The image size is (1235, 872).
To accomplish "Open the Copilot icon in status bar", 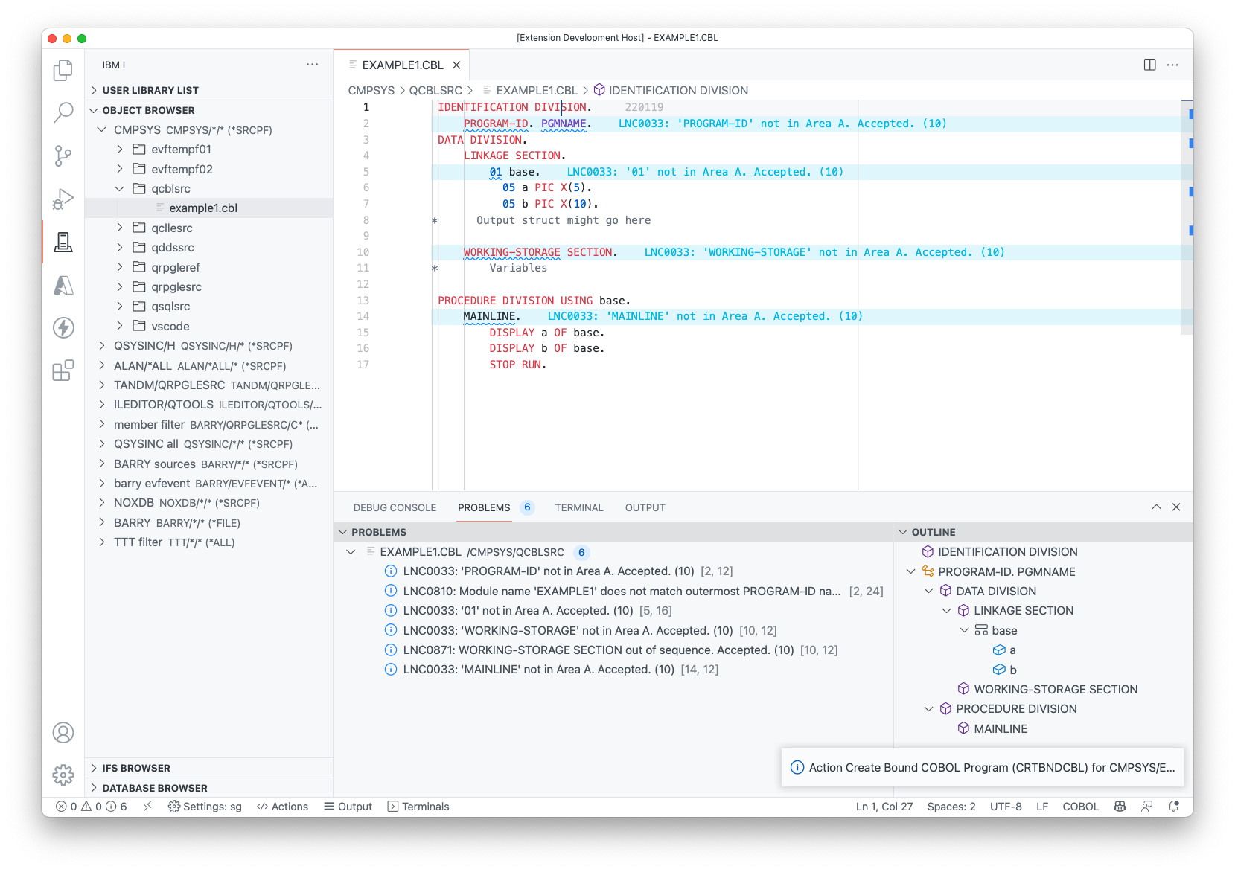I will click(x=1120, y=806).
